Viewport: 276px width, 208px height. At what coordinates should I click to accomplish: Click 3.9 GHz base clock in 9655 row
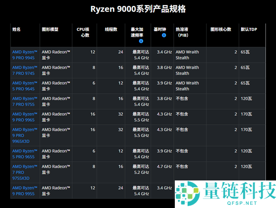(x=164, y=151)
